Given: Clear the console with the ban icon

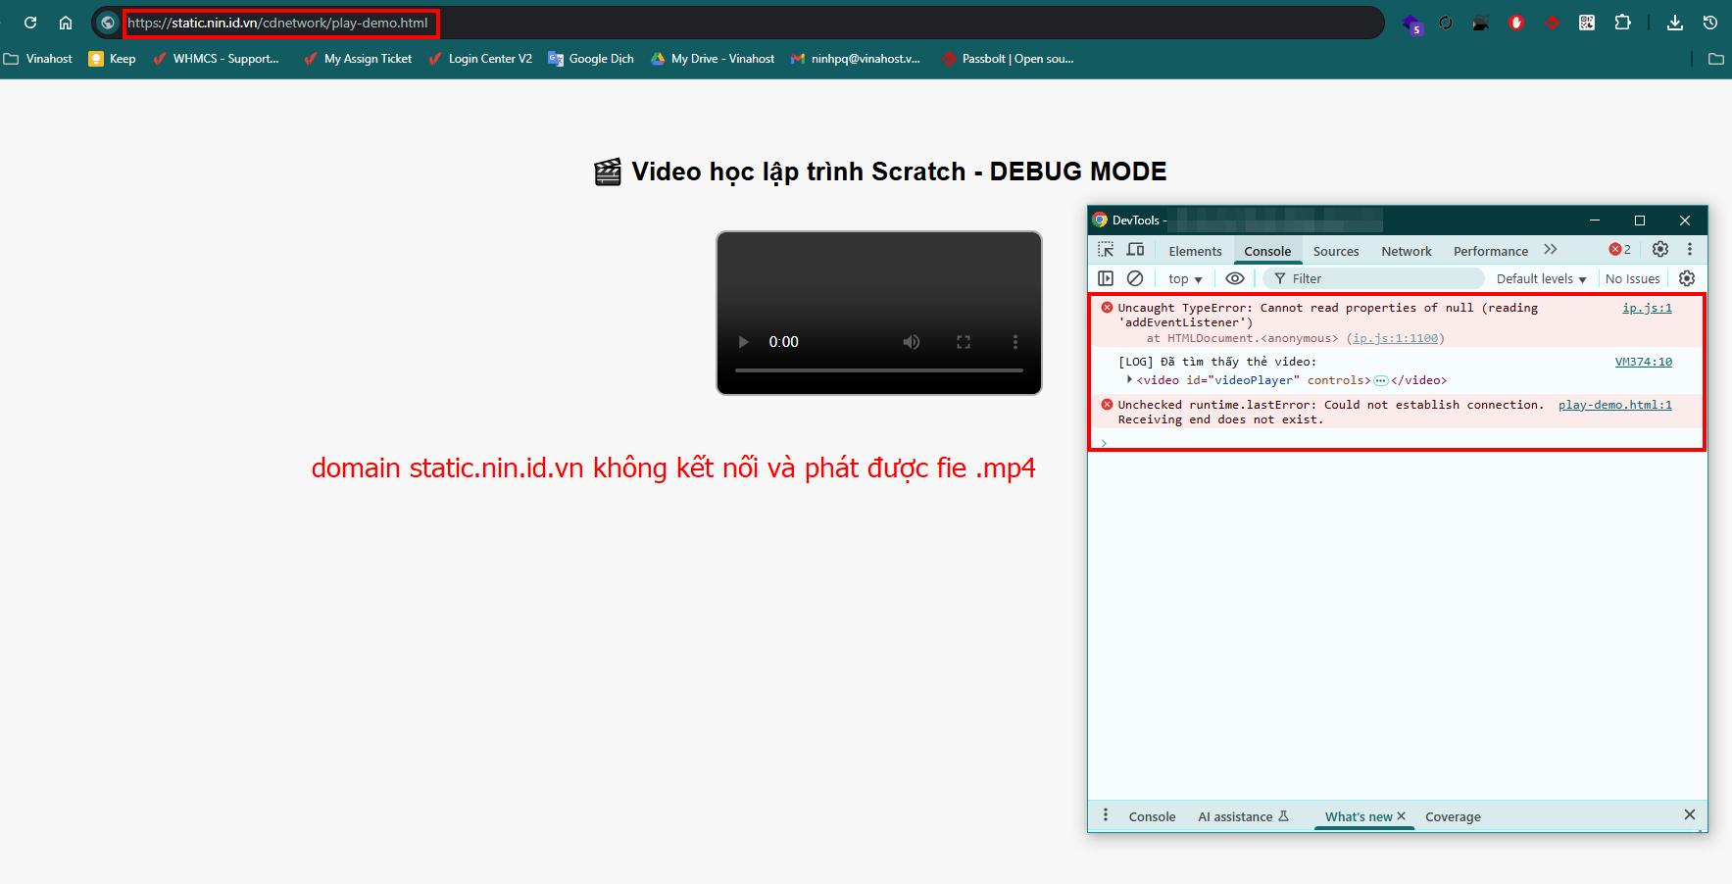Looking at the screenshot, I should [1135, 278].
